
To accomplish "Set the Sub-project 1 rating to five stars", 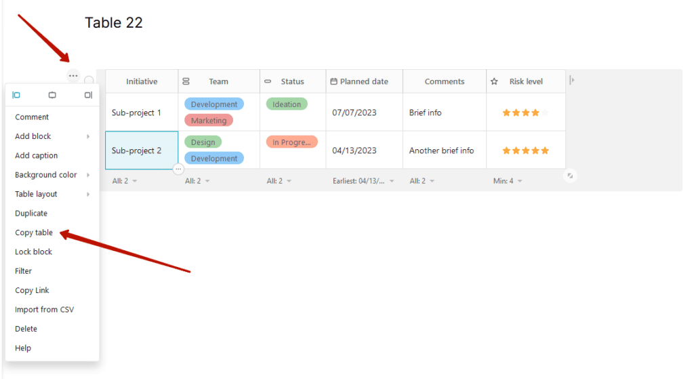I will pyautogui.click(x=545, y=113).
